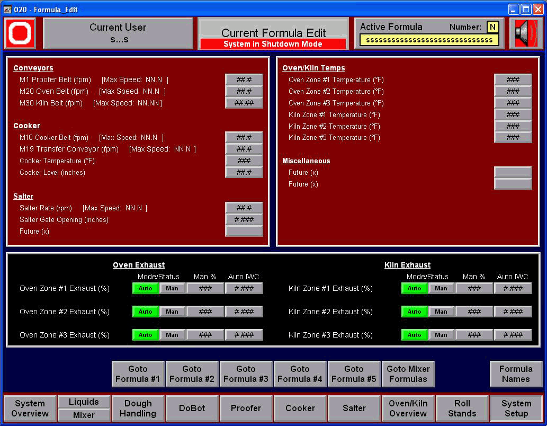Go to Formula #4
Image resolution: width=547 pixels, height=426 pixels.
300,374
